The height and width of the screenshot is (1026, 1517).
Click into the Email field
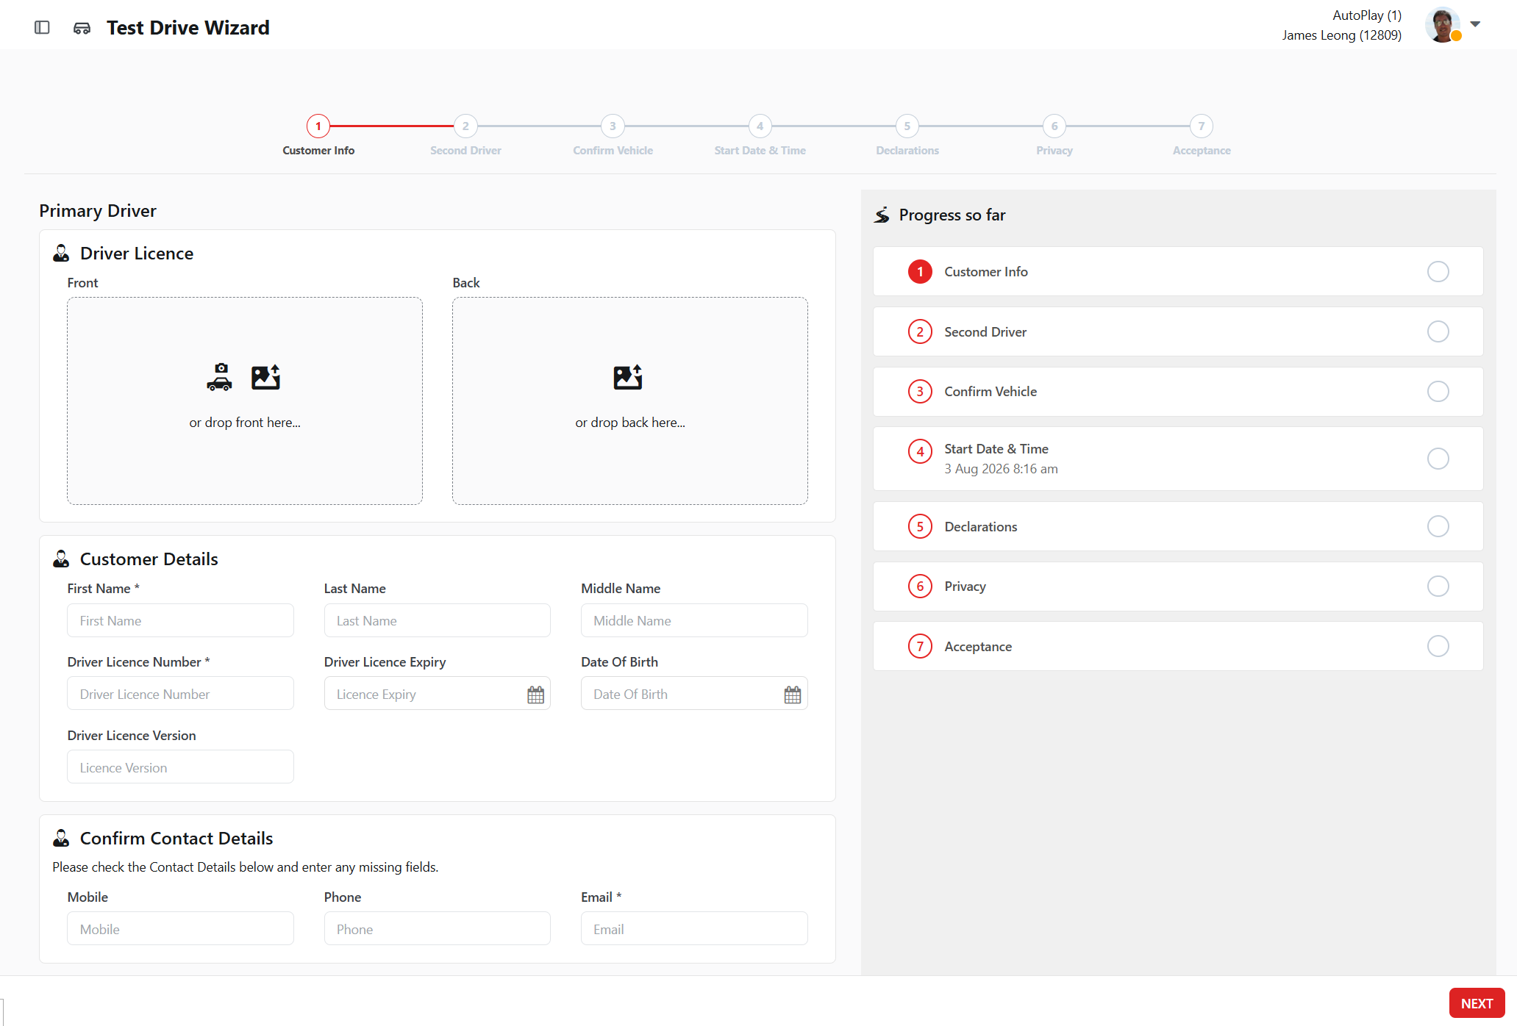tap(694, 929)
